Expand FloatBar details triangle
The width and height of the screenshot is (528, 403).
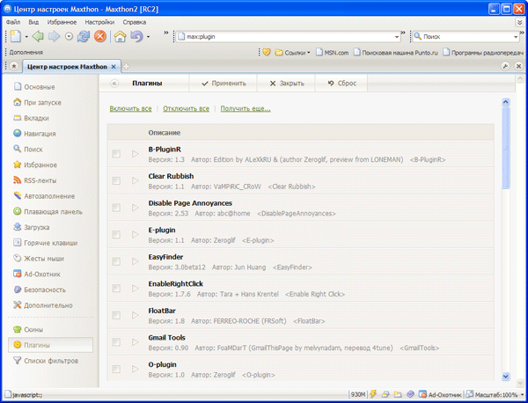click(135, 316)
